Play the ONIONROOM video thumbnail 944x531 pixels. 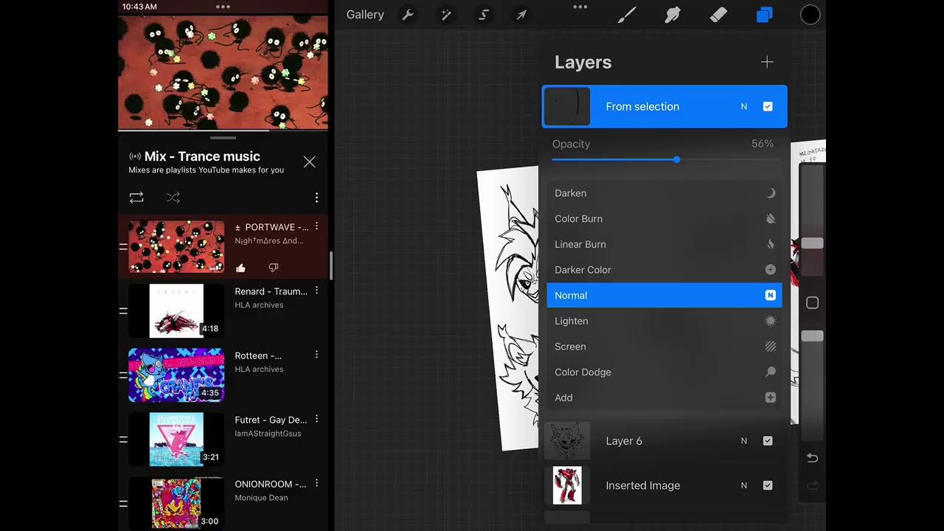(x=176, y=503)
